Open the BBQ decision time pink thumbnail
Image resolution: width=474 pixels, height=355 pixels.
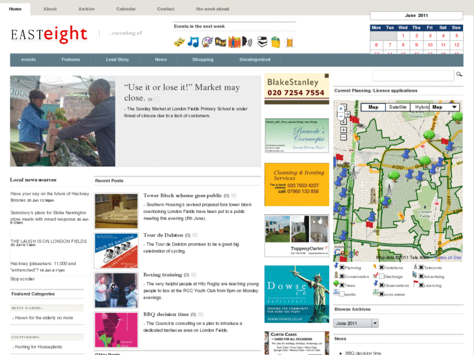pyautogui.click(x=117, y=330)
